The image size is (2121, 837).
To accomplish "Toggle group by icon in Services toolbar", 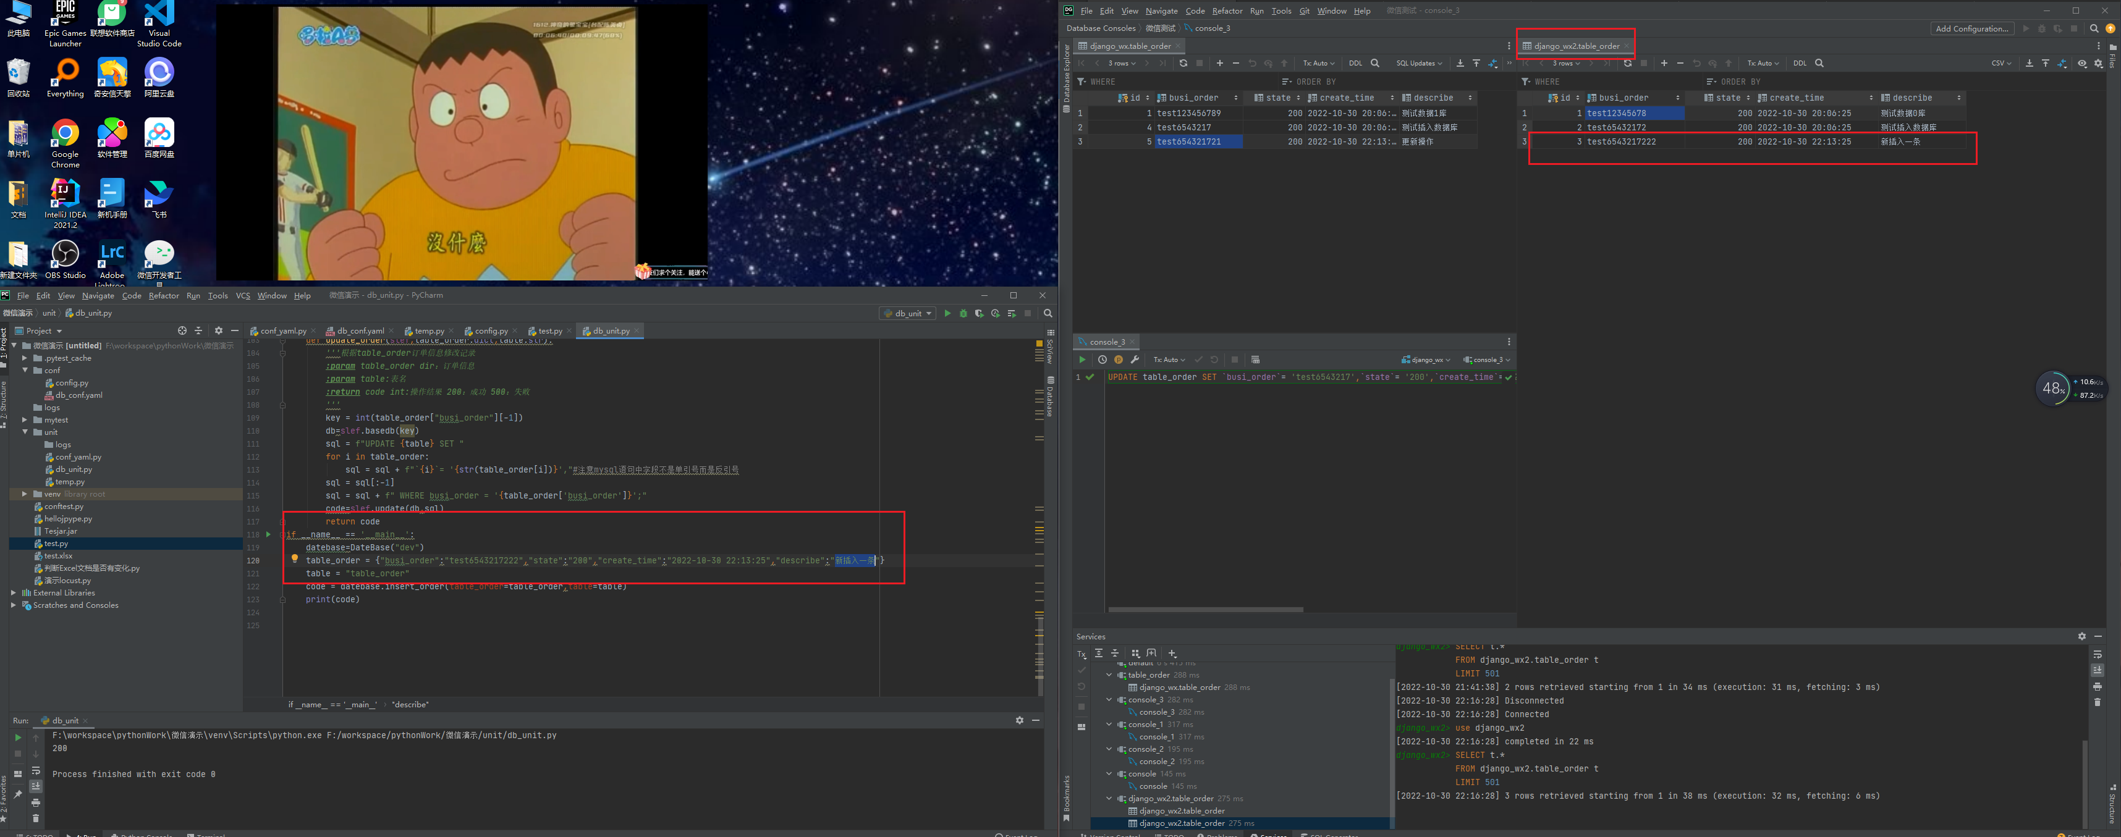I will 1135,654.
